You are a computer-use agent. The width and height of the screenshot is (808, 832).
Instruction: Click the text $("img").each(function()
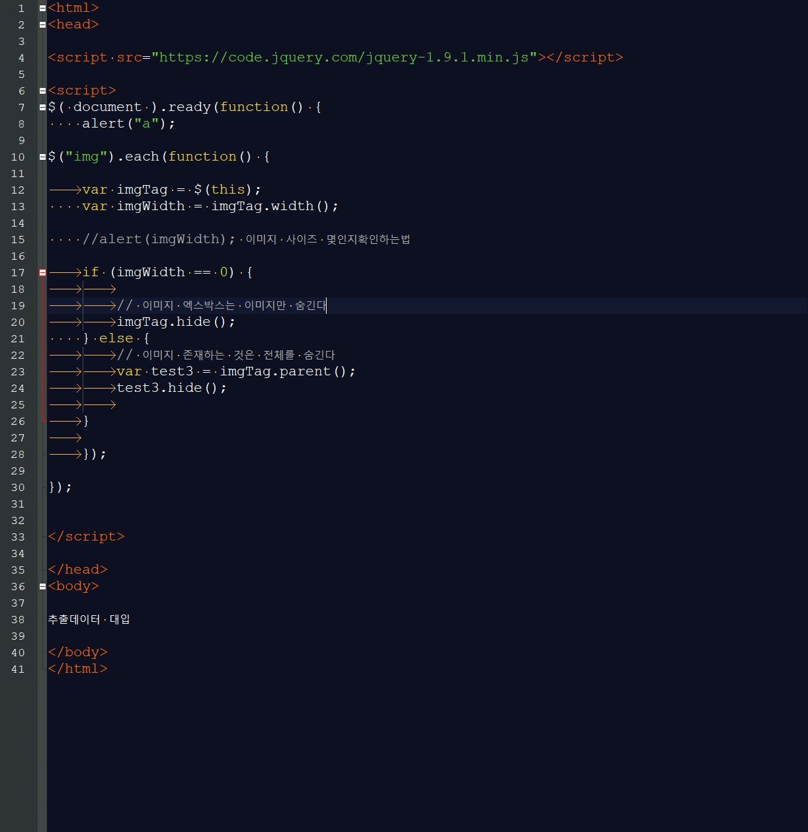click(151, 157)
